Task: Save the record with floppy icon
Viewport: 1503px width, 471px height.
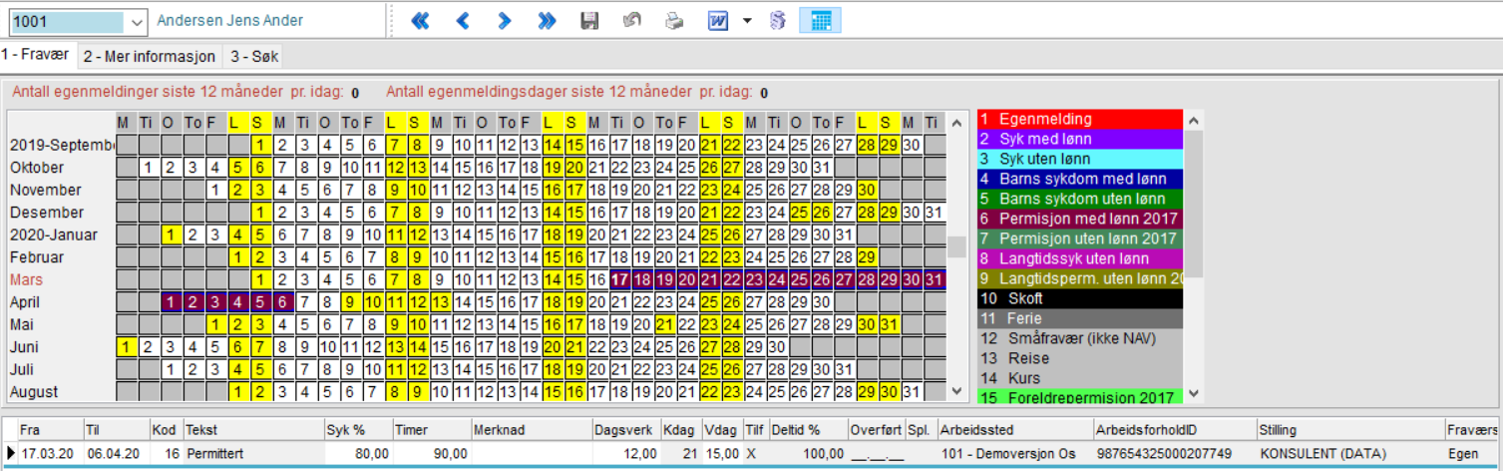Action: (x=589, y=20)
